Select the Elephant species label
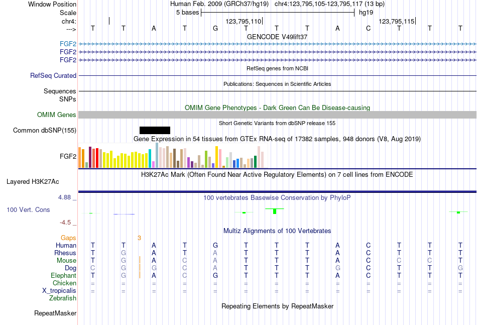477x325 pixels. point(64,275)
